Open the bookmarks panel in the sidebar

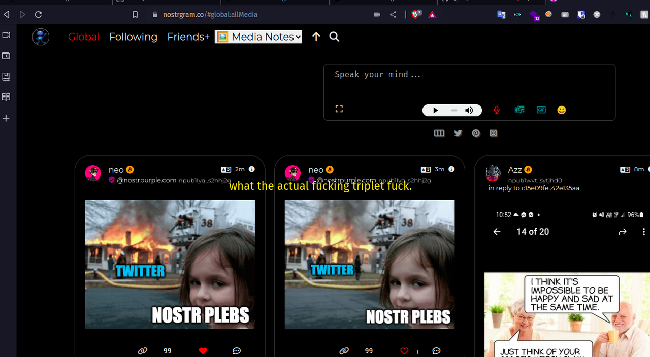[6, 77]
